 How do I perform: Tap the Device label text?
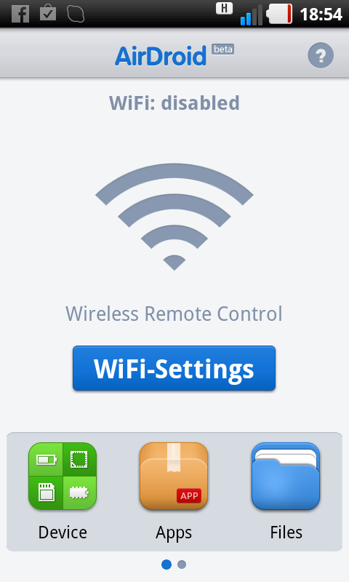click(63, 533)
